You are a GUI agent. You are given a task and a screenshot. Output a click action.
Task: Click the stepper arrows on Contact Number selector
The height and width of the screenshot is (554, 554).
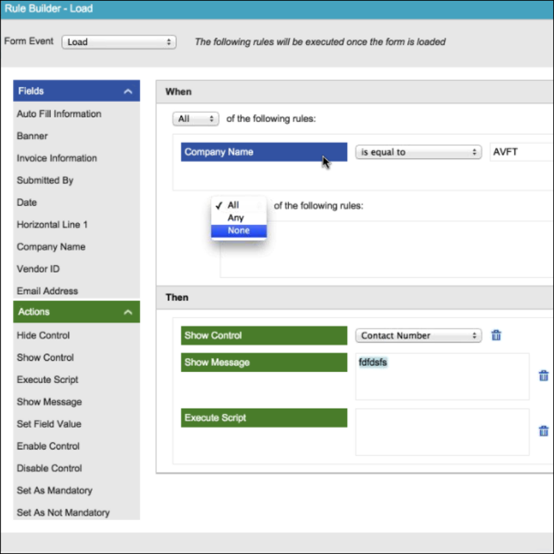[475, 335]
